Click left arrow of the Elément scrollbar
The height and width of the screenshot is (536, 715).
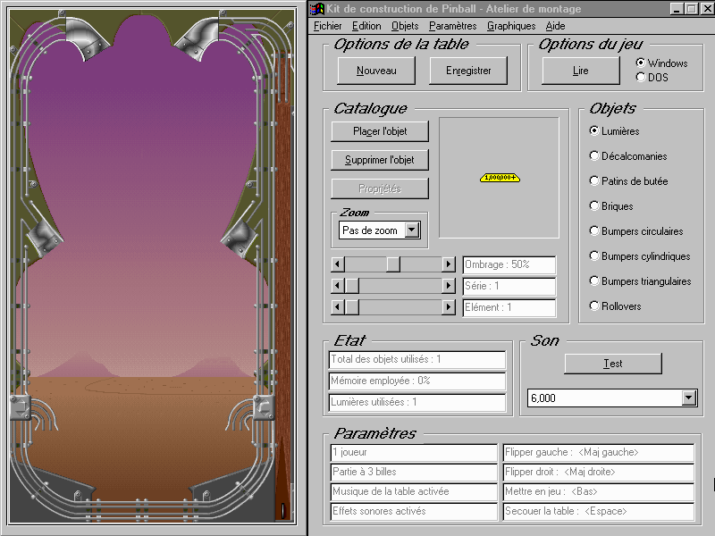click(x=337, y=307)
